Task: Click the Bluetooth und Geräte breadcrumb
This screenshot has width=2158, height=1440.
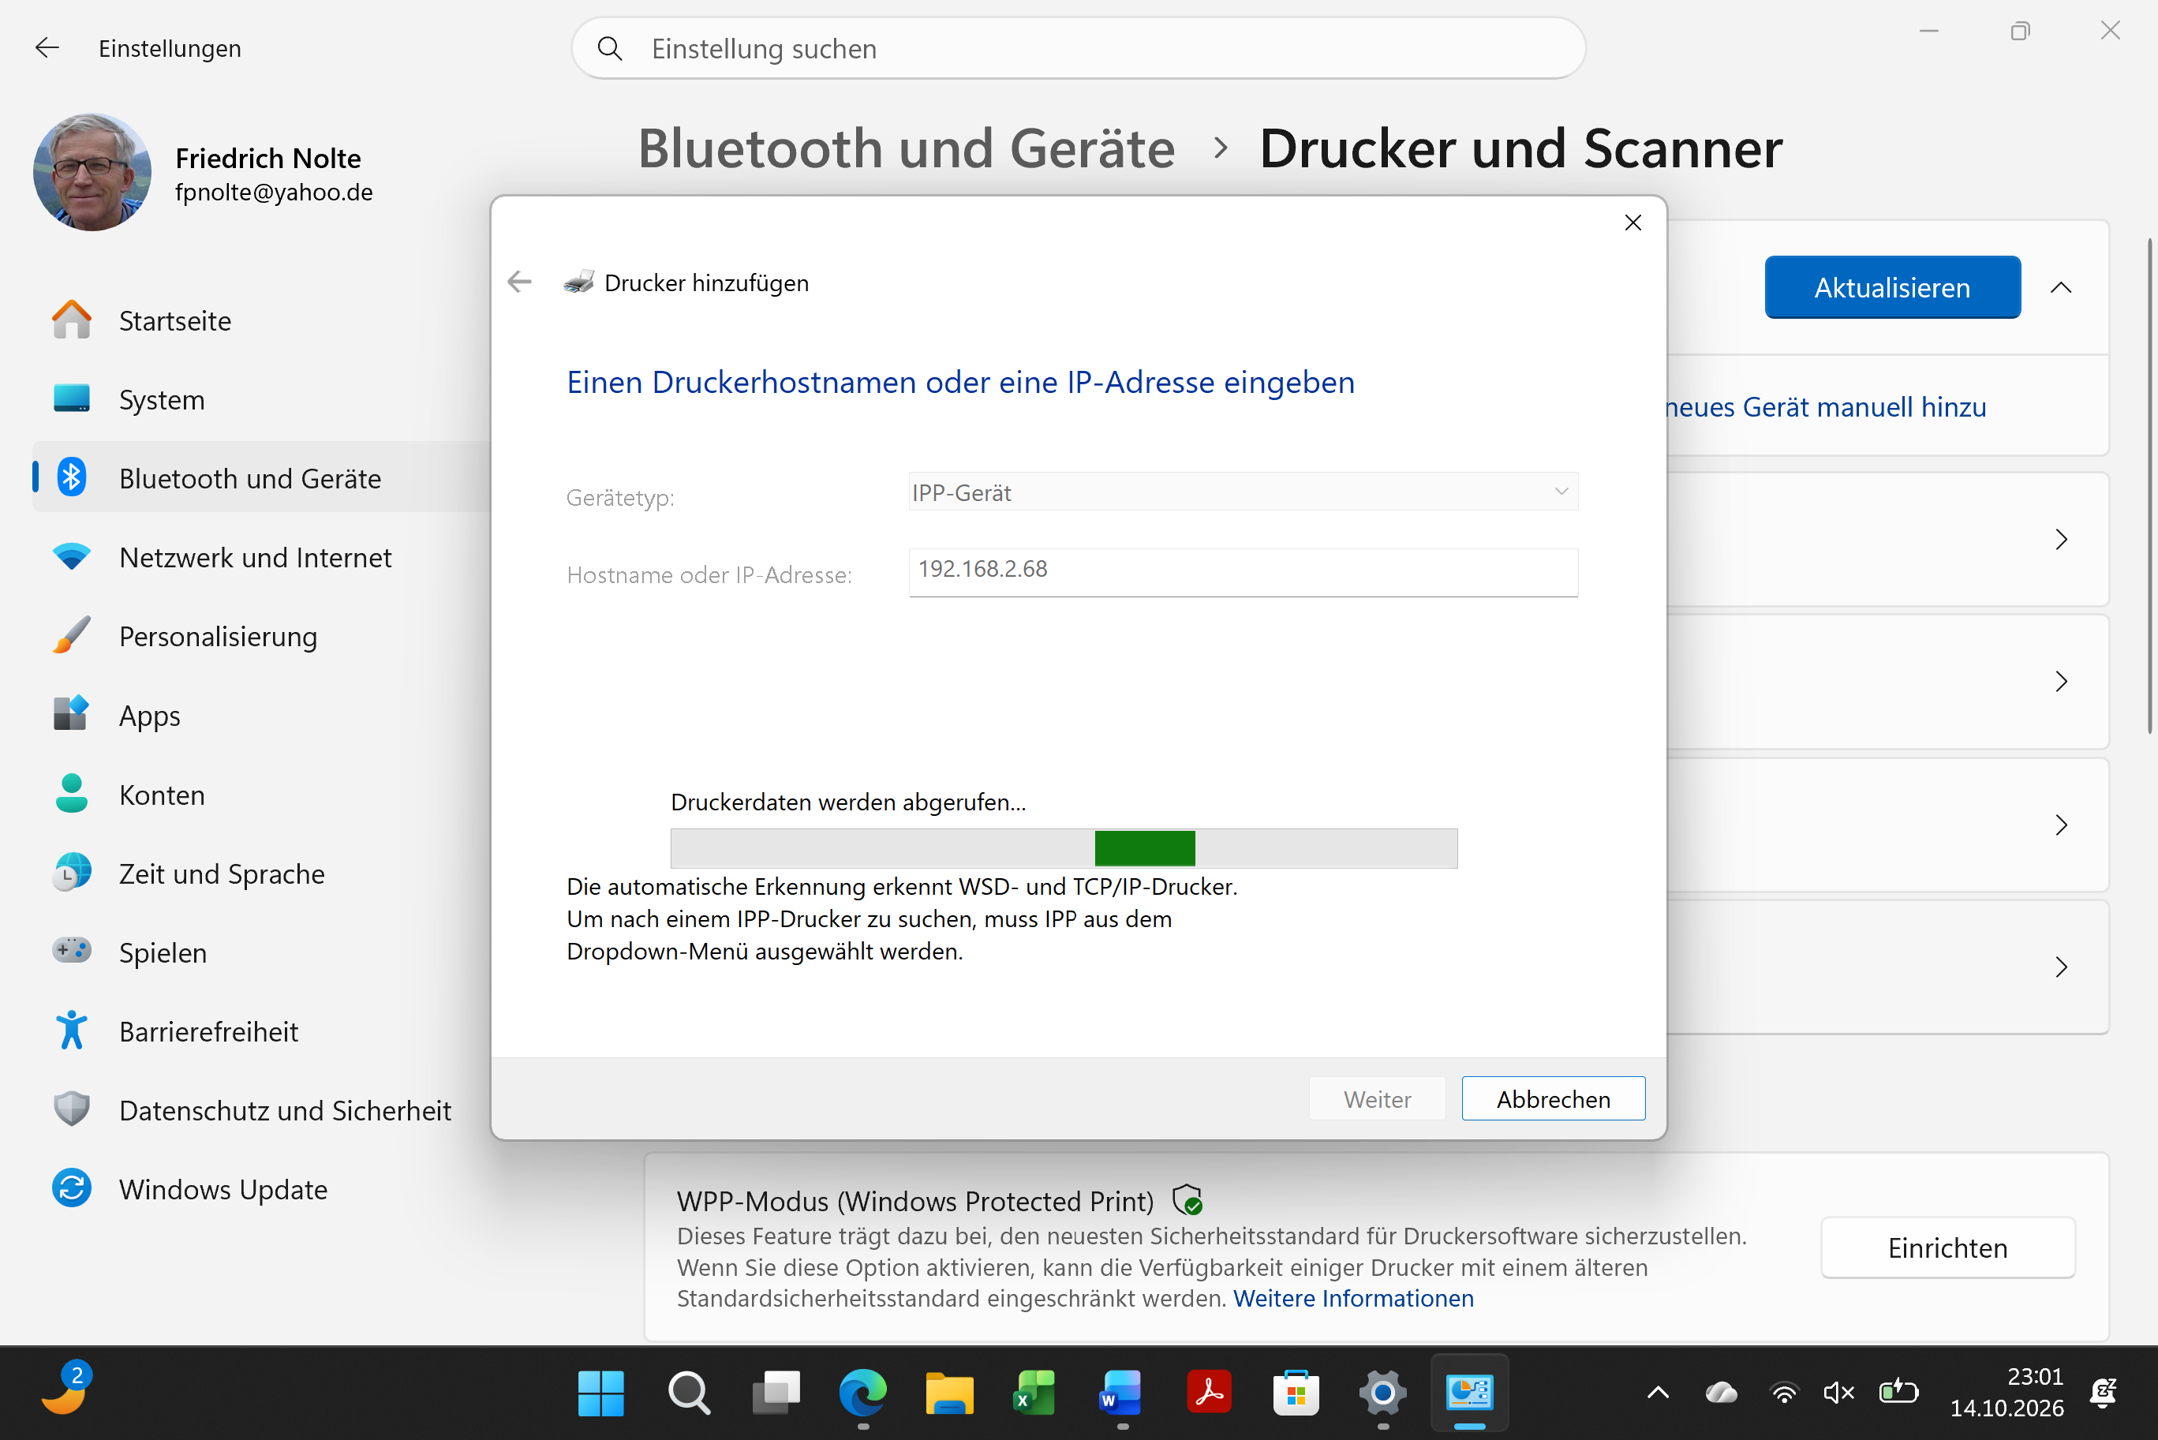Action: tap(907, 149)
